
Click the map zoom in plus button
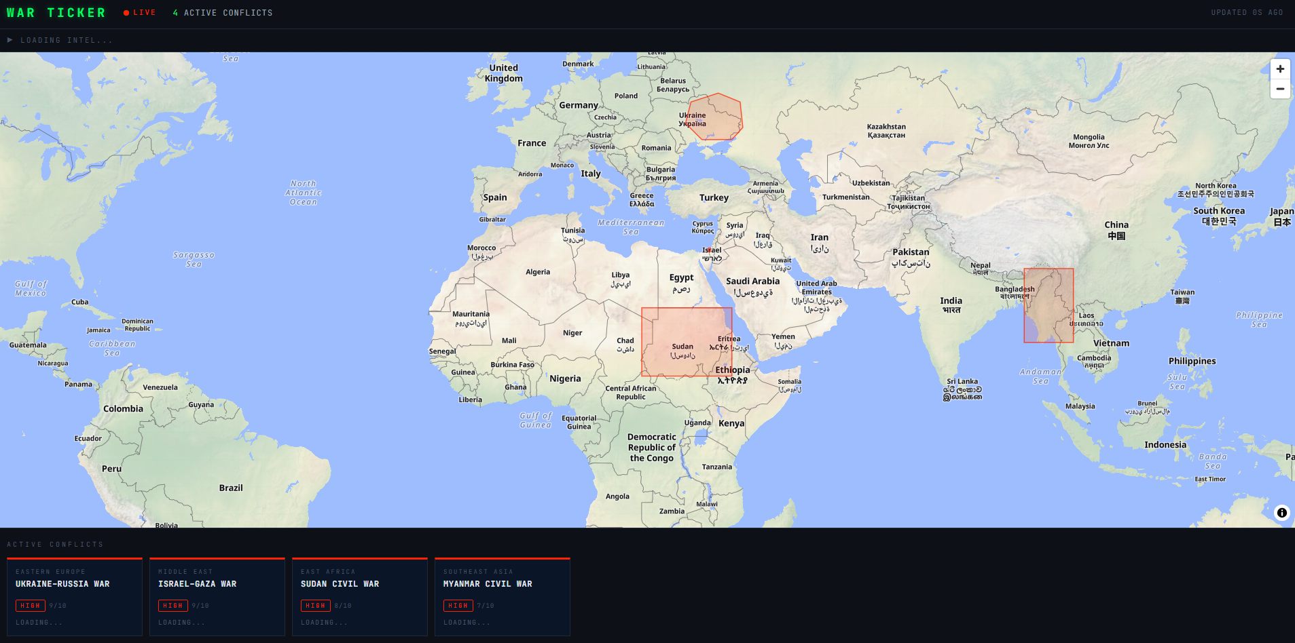click(1280, 69)
